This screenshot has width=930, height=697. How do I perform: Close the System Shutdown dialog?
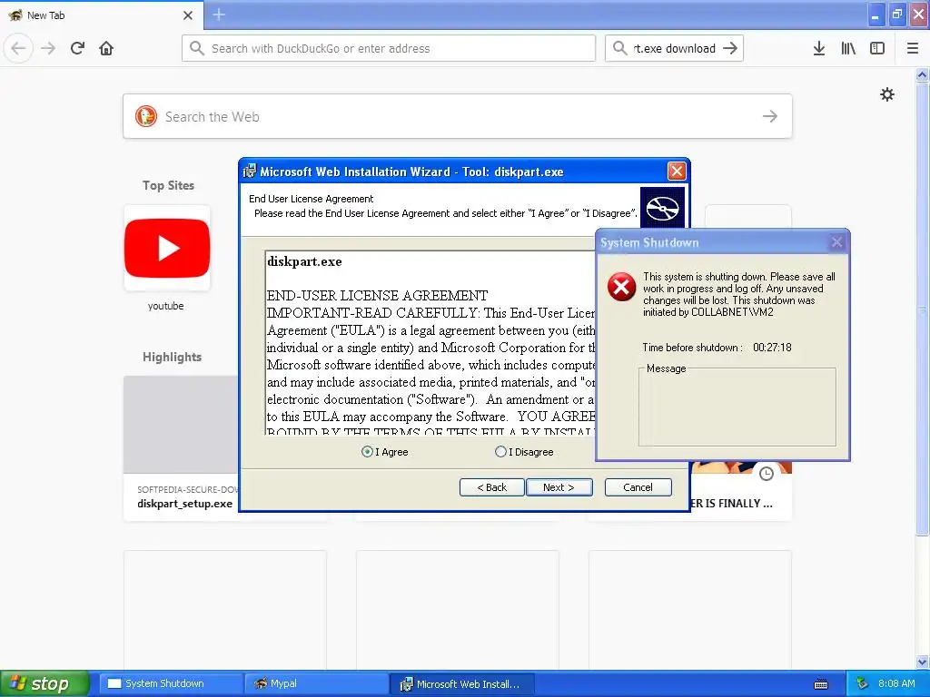point(836,241)
